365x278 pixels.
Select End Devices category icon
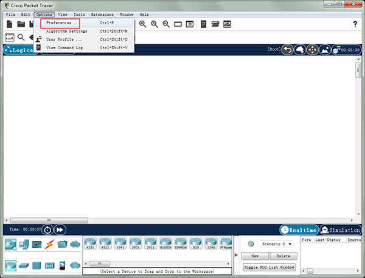24,245
